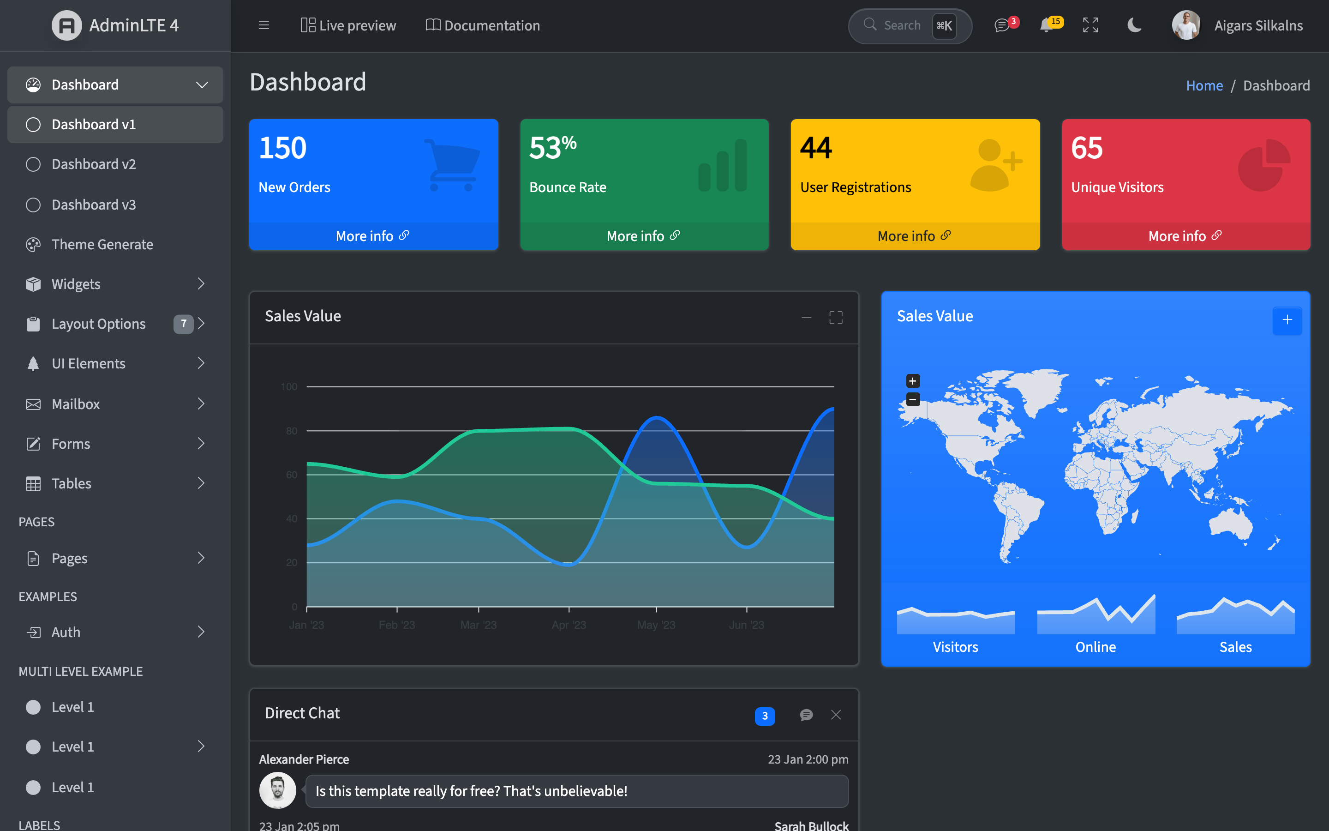Viewport: 1329px width, 831px height.
Task: Expand the Auth submenu arrow
Action: point(201,632)
